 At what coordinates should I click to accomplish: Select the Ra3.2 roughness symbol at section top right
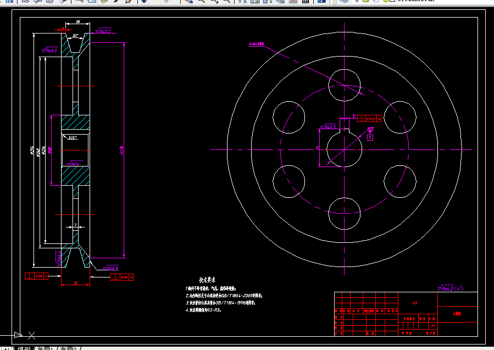(x=103, y=31)
